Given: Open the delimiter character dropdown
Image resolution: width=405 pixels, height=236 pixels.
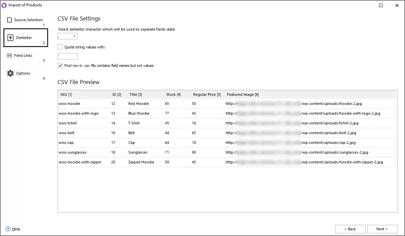Looking at the screenshot, I should click(74, 36).
